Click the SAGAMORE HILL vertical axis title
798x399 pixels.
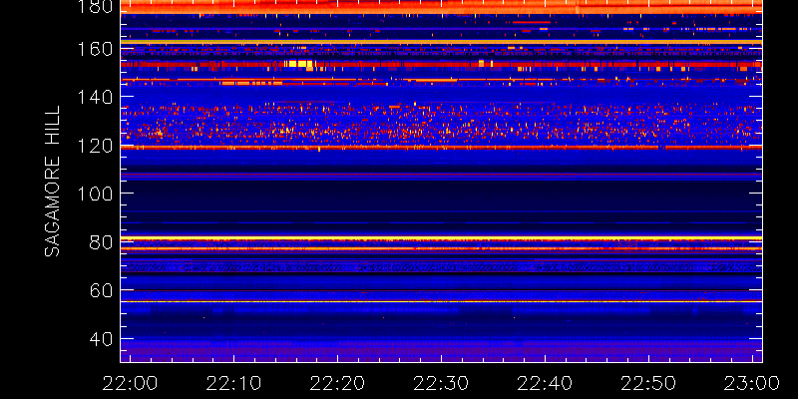coord(52,182)
